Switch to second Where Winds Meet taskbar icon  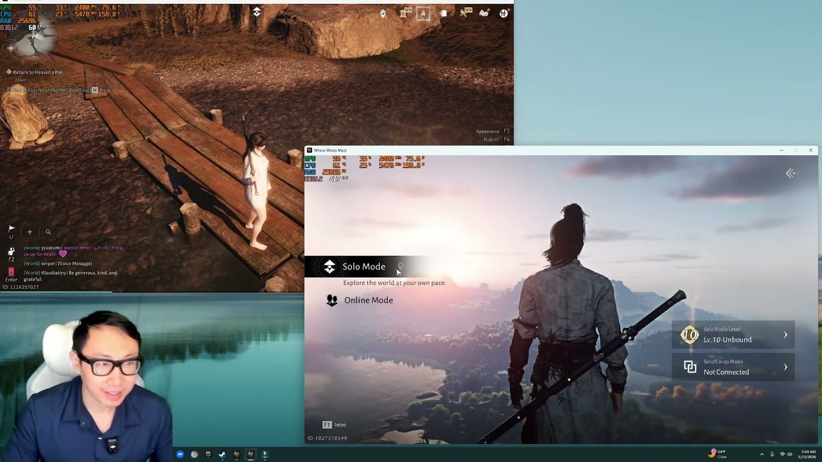(250, 454)
